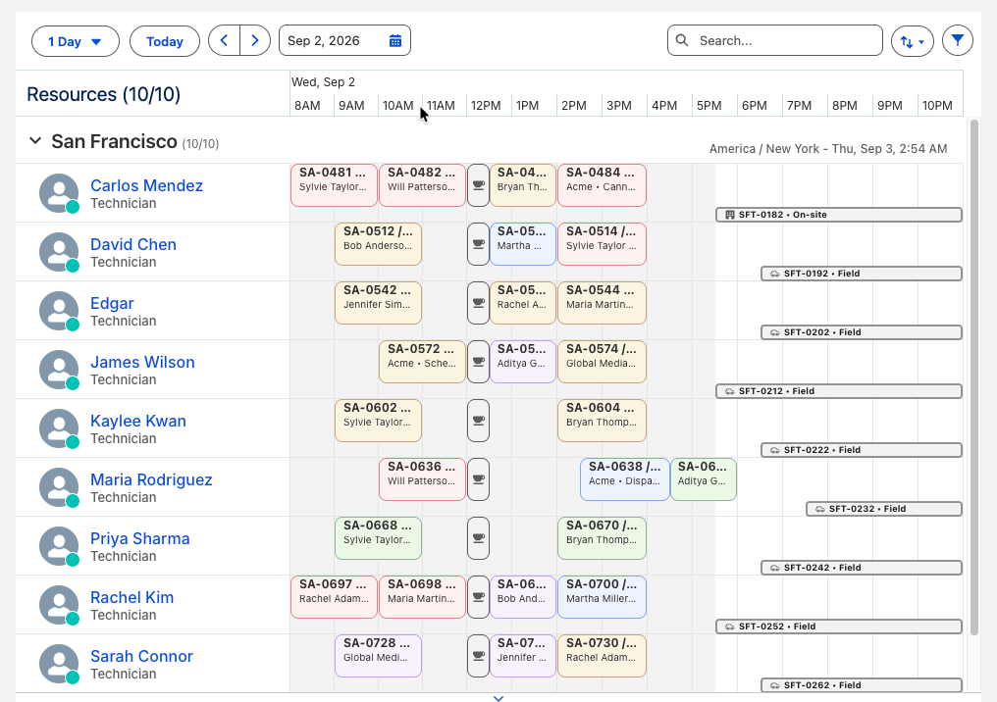Image resolution: width=997 pixels, height=702 pixels.
Task: Click David Chen's avatar icon
Action: [59, 252]
